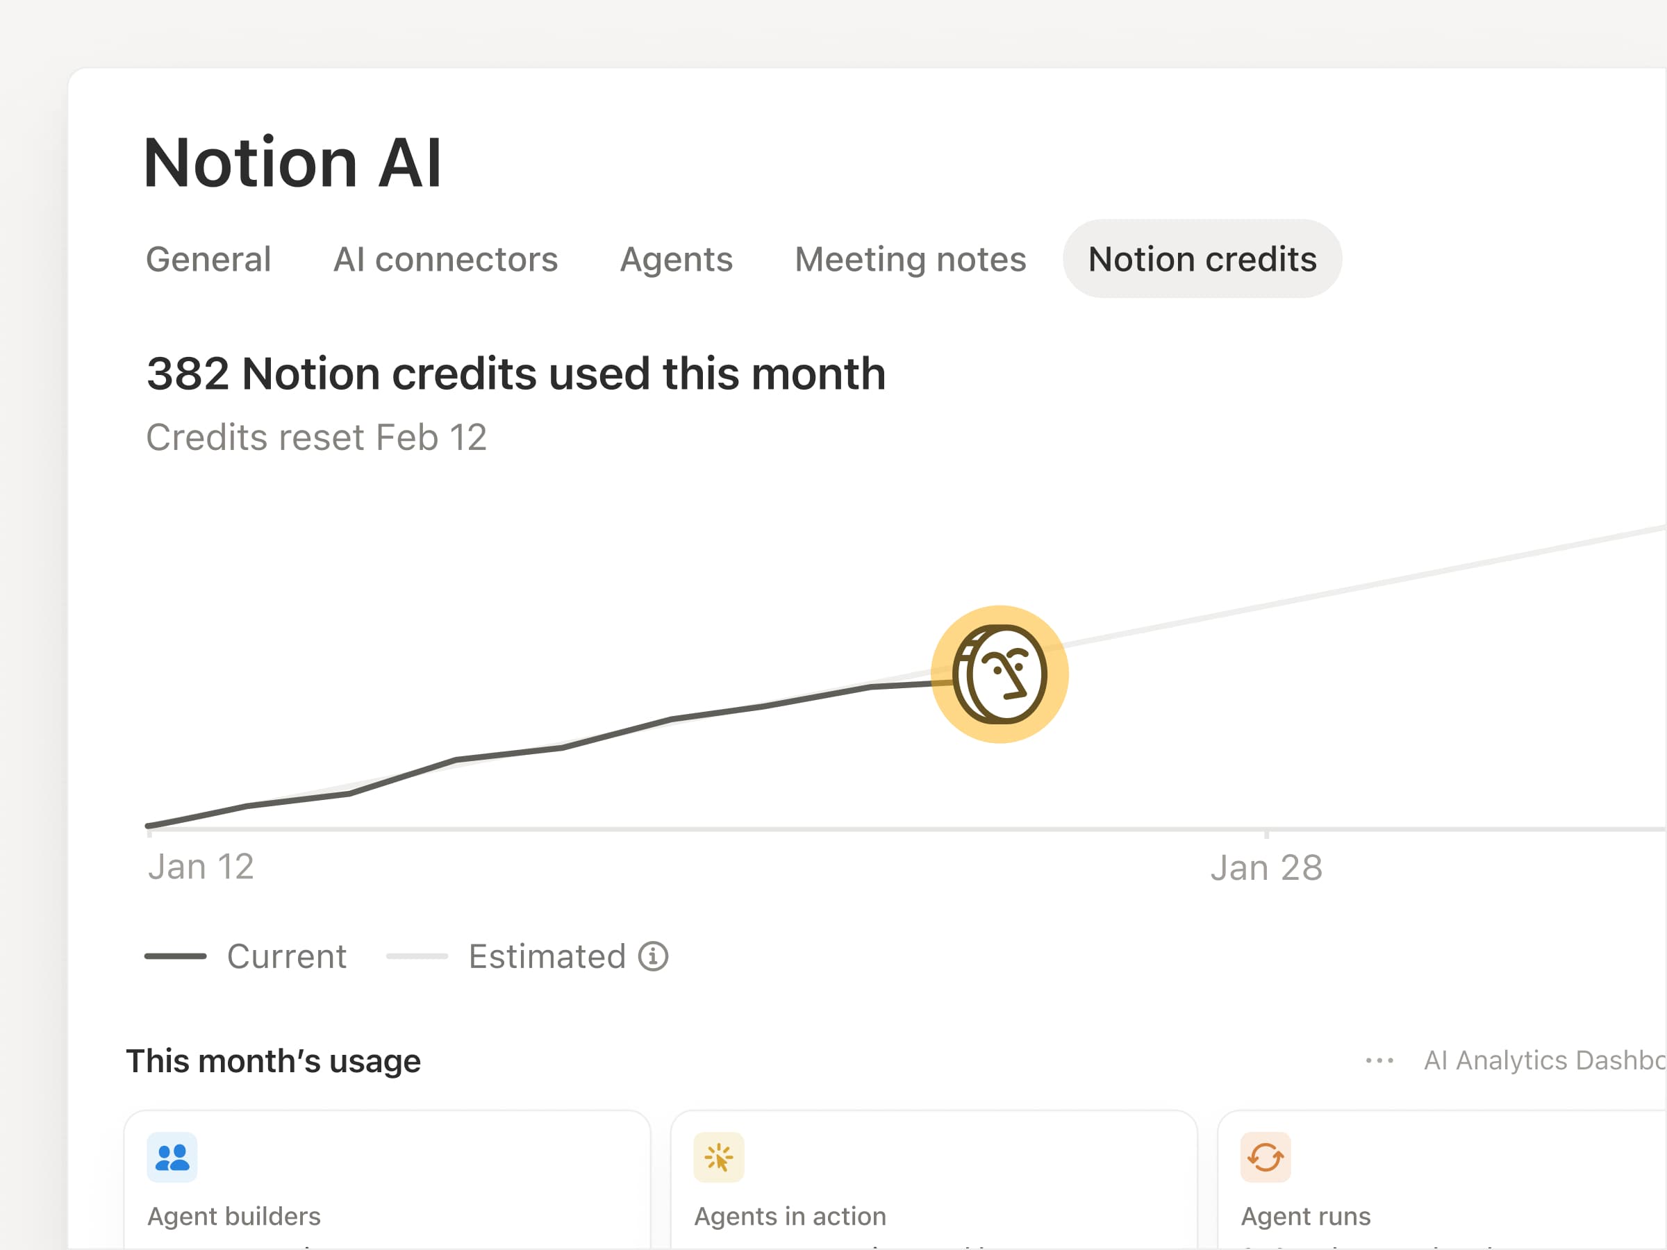Viewport: 1667px width, 1250px height.
Task: Click the Notion coin marker on chart
Action: [x=1000, y=674]
